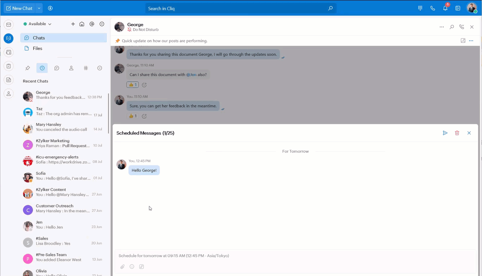The width and height of the screenshot is (482, 276).
Task: Open the notifications bell icon
Action: (x=445, y=8)
